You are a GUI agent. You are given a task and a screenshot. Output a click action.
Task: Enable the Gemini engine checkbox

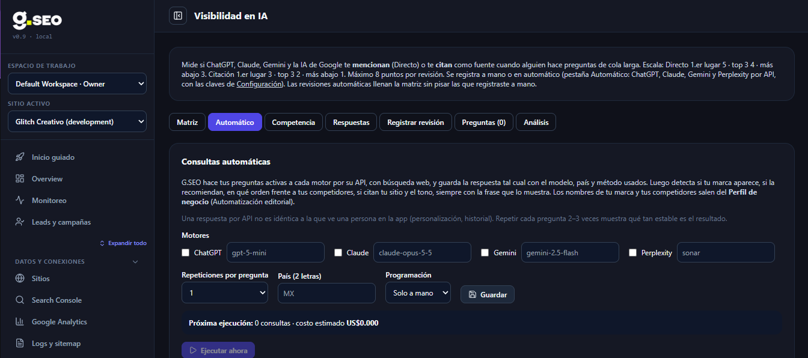tap(485, 253)
